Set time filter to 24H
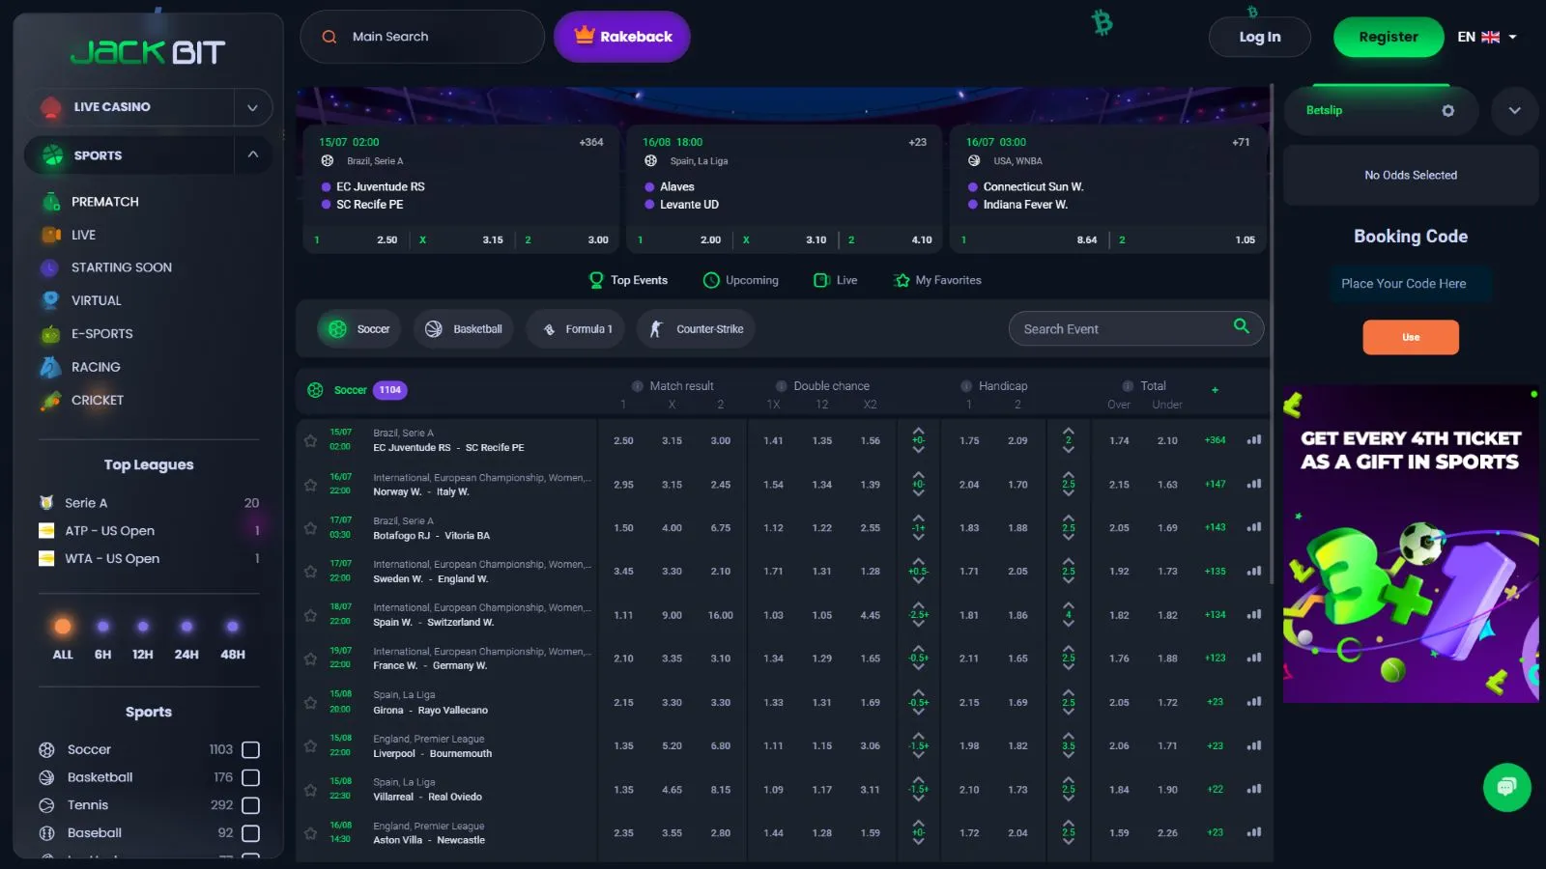 [186, 639]
